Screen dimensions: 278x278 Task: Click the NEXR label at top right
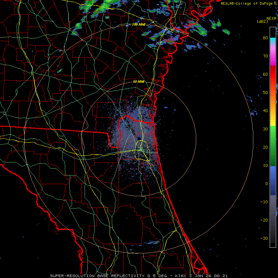272,19
